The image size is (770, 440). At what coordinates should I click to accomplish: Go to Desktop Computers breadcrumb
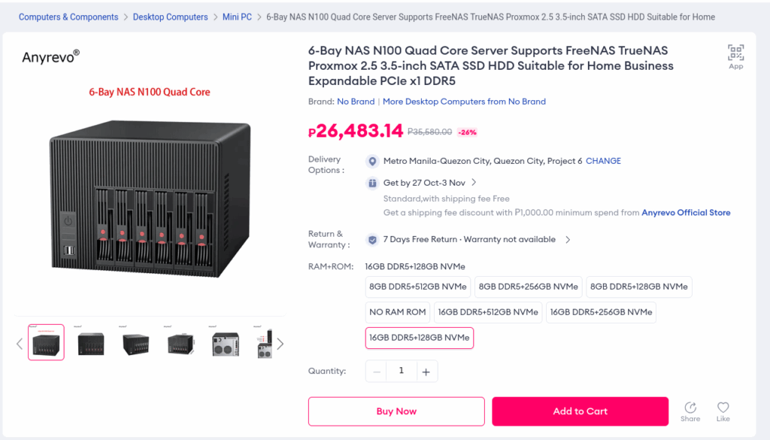click(170, 17)
